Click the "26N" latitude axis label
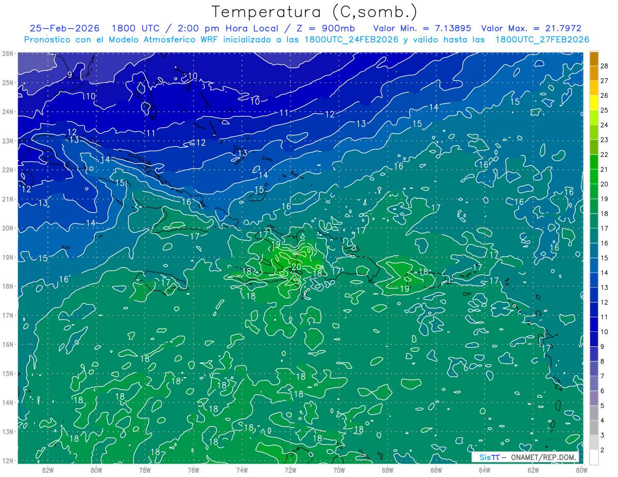Image resolution: width=618 pixels, height=477 pixels. tap(7, 54)
